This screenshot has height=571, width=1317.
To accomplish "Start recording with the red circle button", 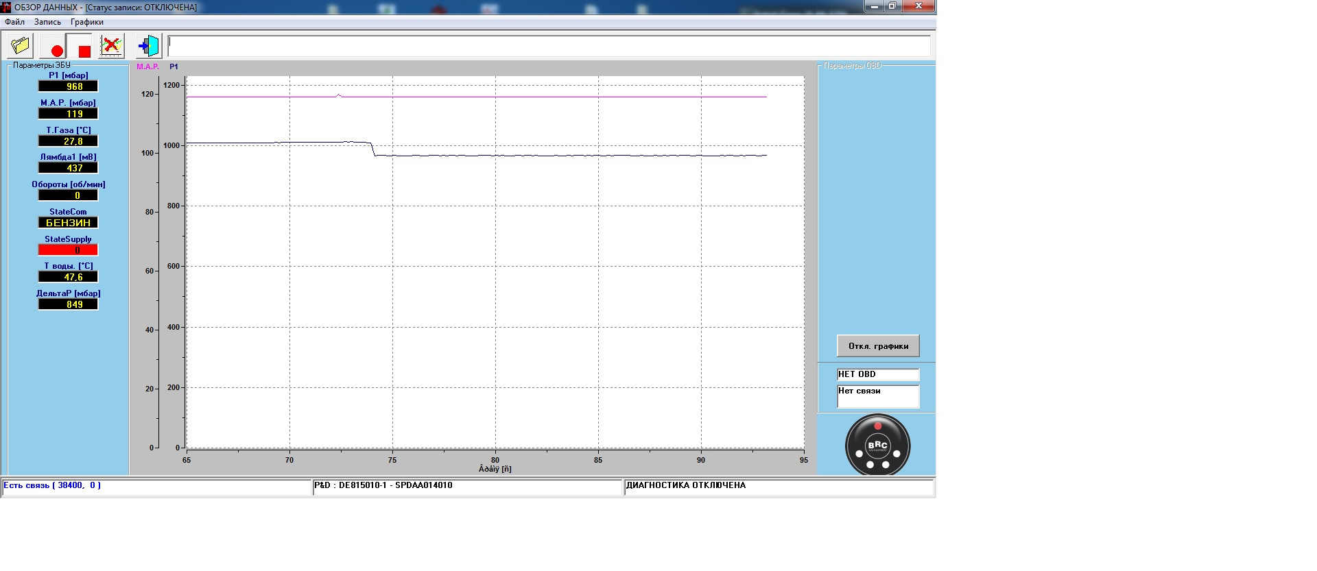I will click(54, 47).
